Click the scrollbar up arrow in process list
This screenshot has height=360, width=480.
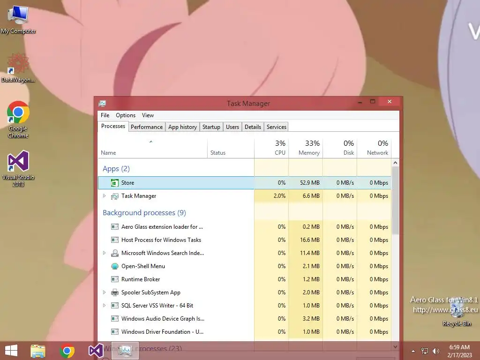tap(395, 163)
